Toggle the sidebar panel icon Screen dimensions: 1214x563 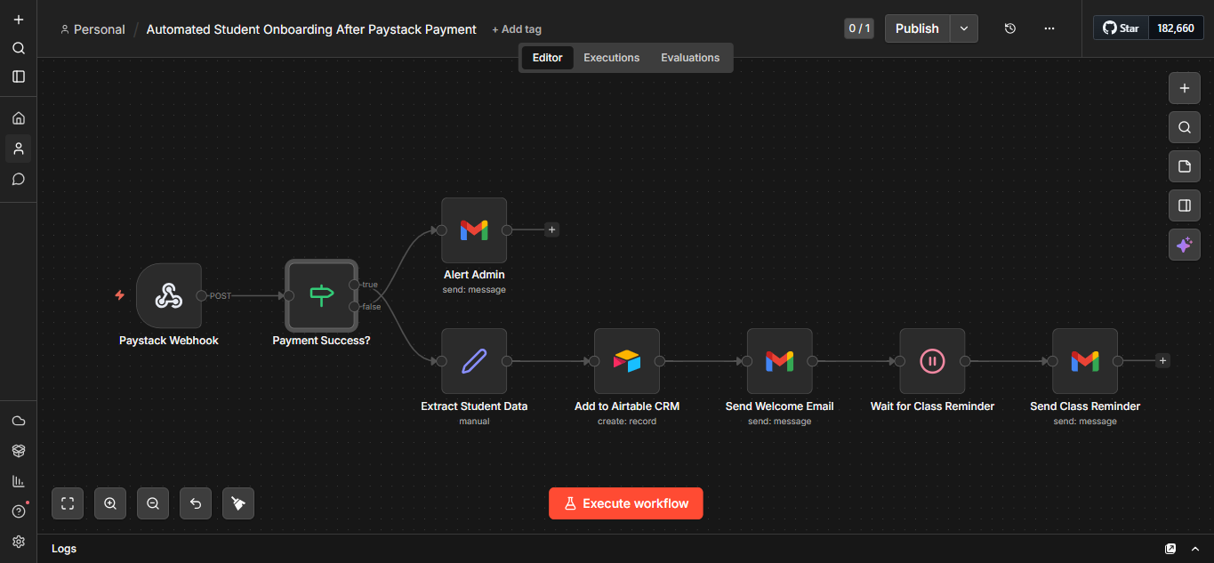click(x=19, y=76)
